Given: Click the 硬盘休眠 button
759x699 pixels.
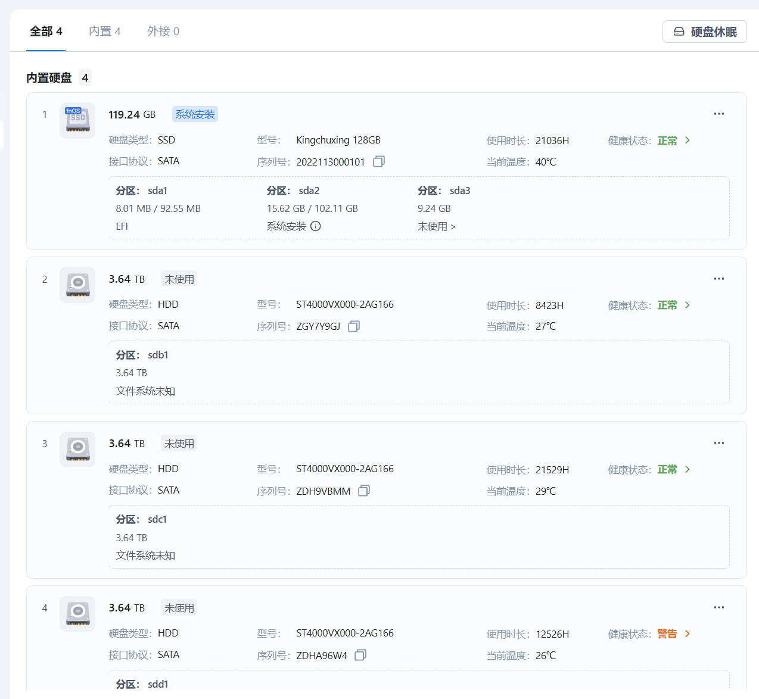Looking at the screenshot, I should (x=705, y=32).
